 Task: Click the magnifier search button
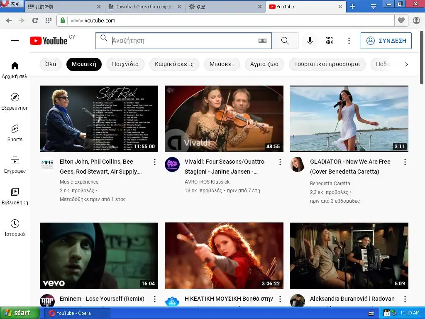285,41
